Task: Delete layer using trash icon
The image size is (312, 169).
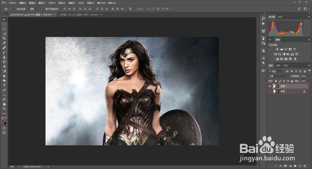Action: click(305, 166)
